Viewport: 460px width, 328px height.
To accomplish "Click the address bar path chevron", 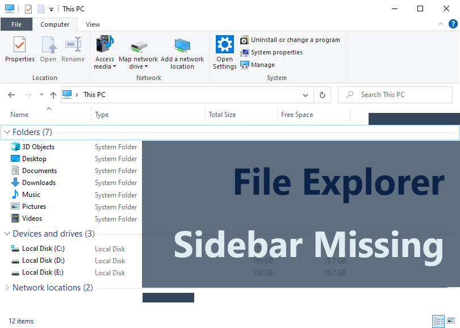I will [77, 95].
